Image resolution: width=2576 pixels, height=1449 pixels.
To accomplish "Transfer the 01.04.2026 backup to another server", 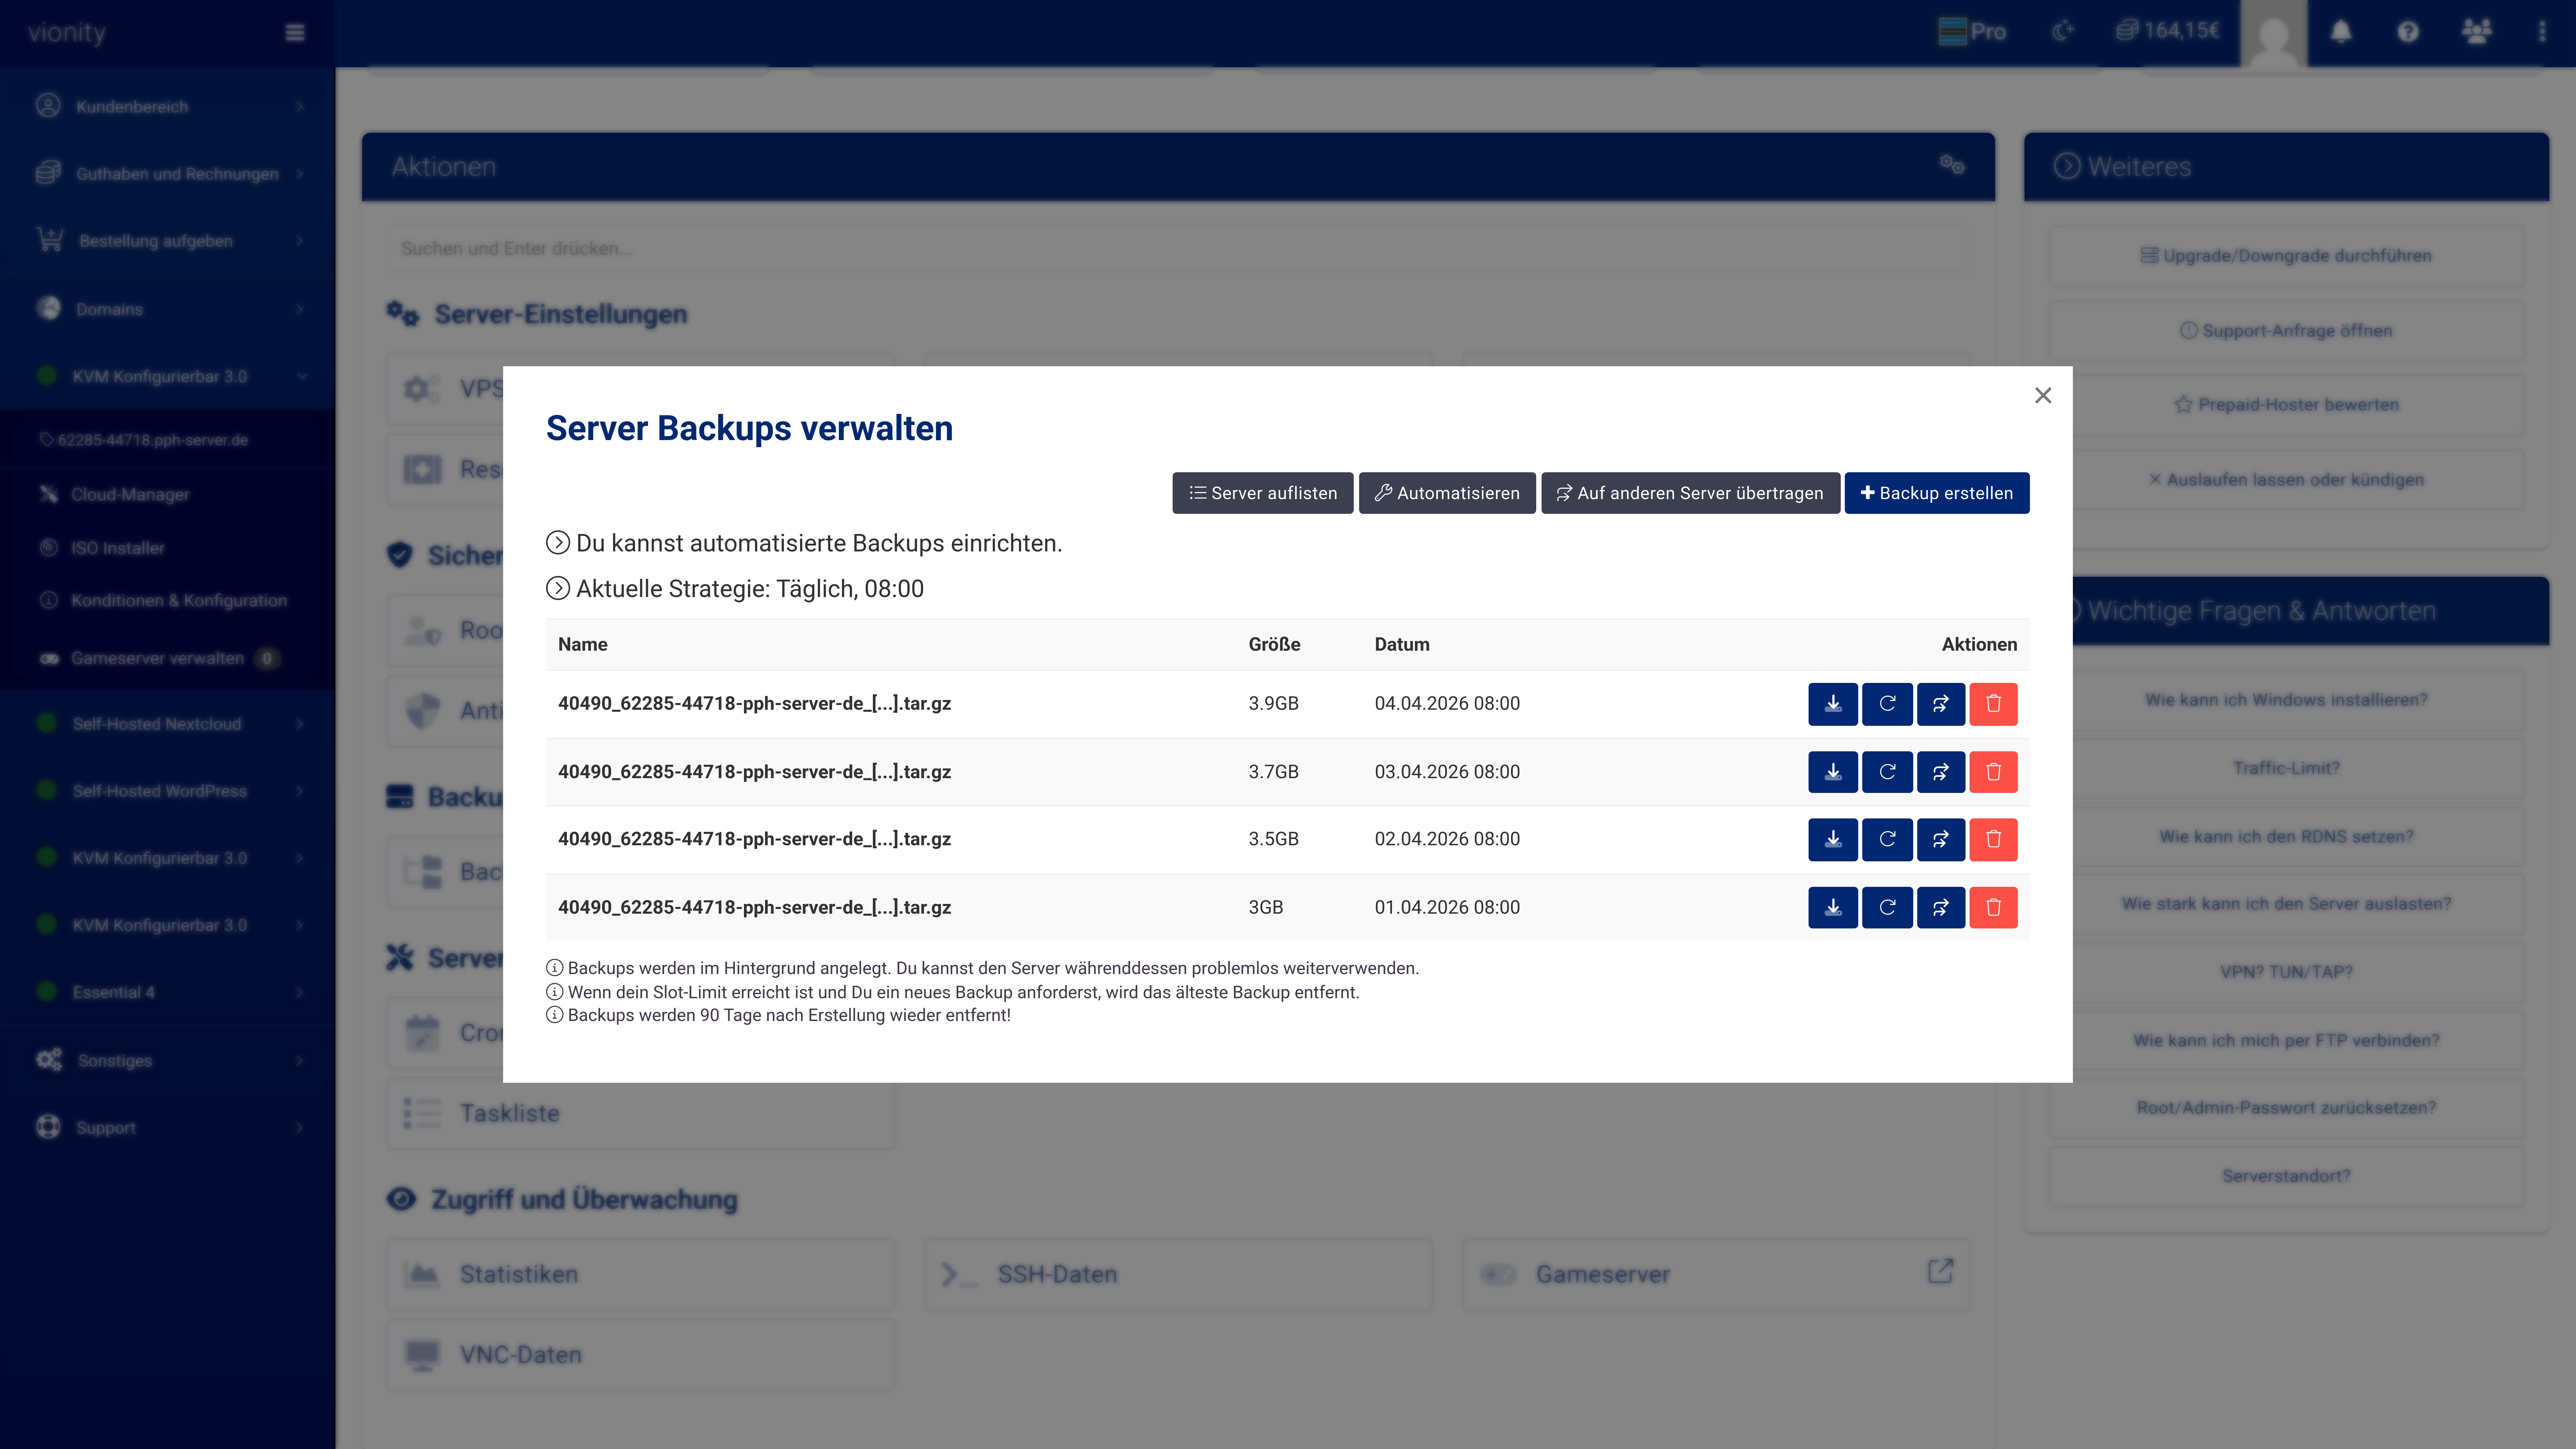I will pos(1941,908).
